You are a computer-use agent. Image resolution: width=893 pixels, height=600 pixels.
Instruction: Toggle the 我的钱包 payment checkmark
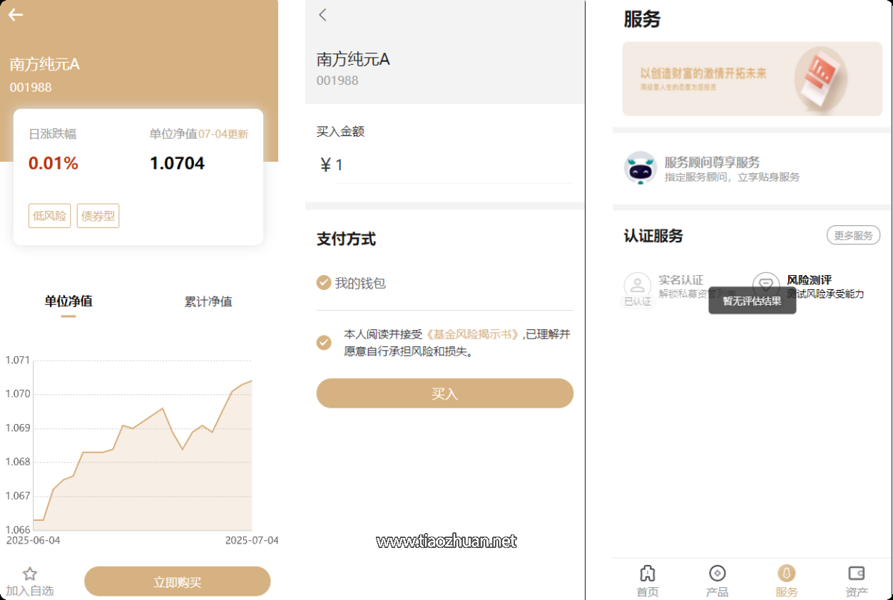click(x=324, y=283)
